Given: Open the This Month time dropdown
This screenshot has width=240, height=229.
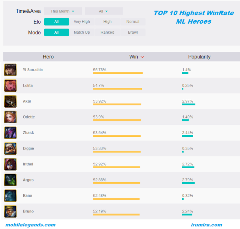Looking at the screenshot, I should click(x=63, y=11).
